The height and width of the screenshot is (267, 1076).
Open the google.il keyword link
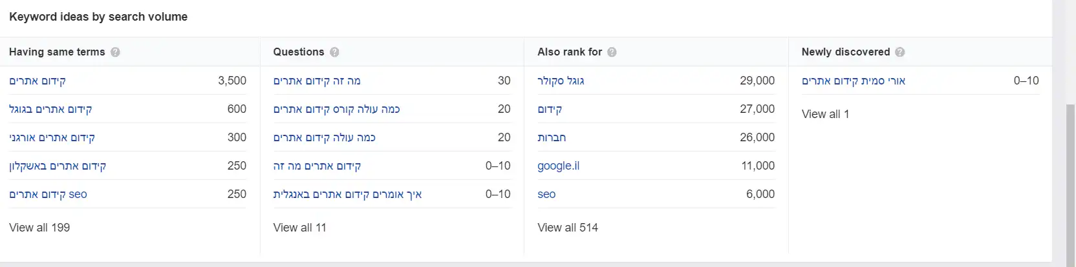tap(558, 166)
